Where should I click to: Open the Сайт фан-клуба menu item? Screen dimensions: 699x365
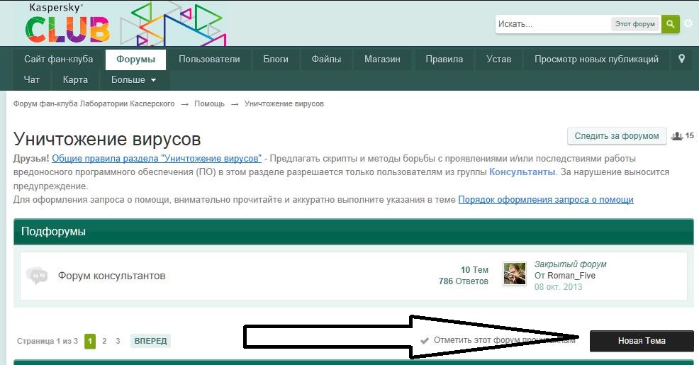(58, 60)
